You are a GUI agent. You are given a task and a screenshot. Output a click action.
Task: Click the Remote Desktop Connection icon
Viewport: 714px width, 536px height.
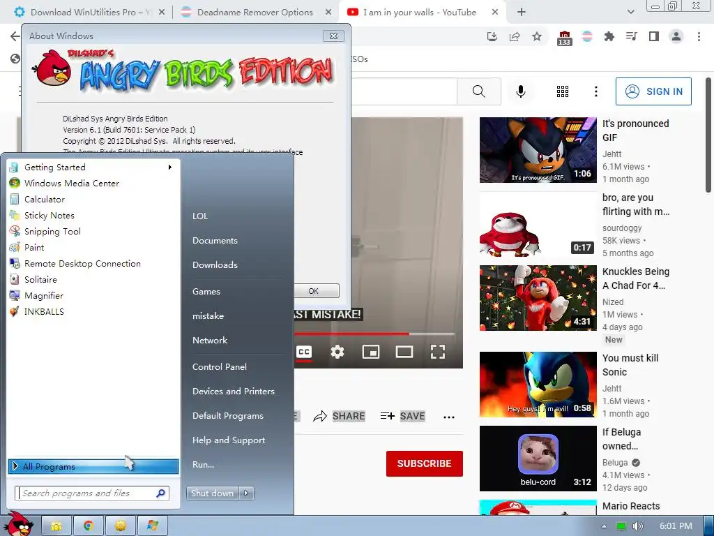[15, 263]
